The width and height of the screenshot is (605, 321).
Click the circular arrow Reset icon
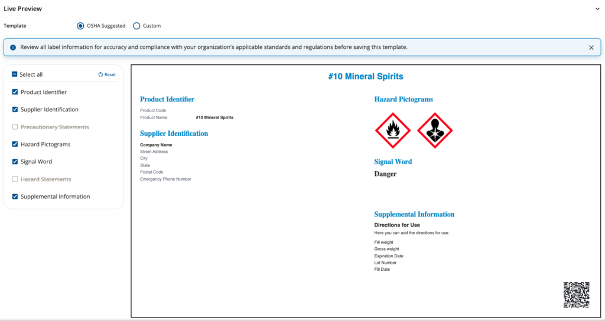coord(100,74)
